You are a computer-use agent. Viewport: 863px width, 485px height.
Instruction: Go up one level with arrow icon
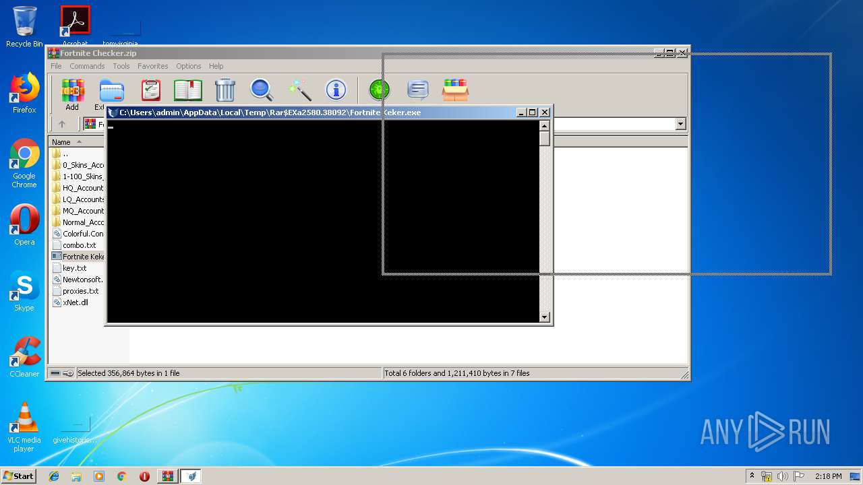pyautogui.click(x=62, y=124)
